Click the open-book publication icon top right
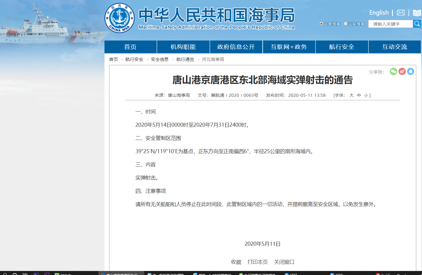Screen dimensions: 422x275 (417, 13)
